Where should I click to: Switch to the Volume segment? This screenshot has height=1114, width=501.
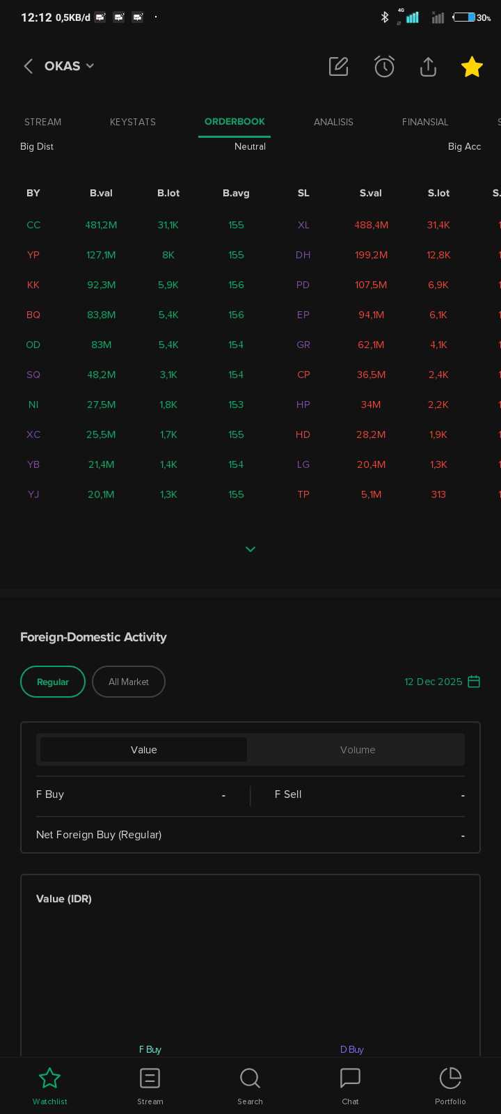point(358,750)
